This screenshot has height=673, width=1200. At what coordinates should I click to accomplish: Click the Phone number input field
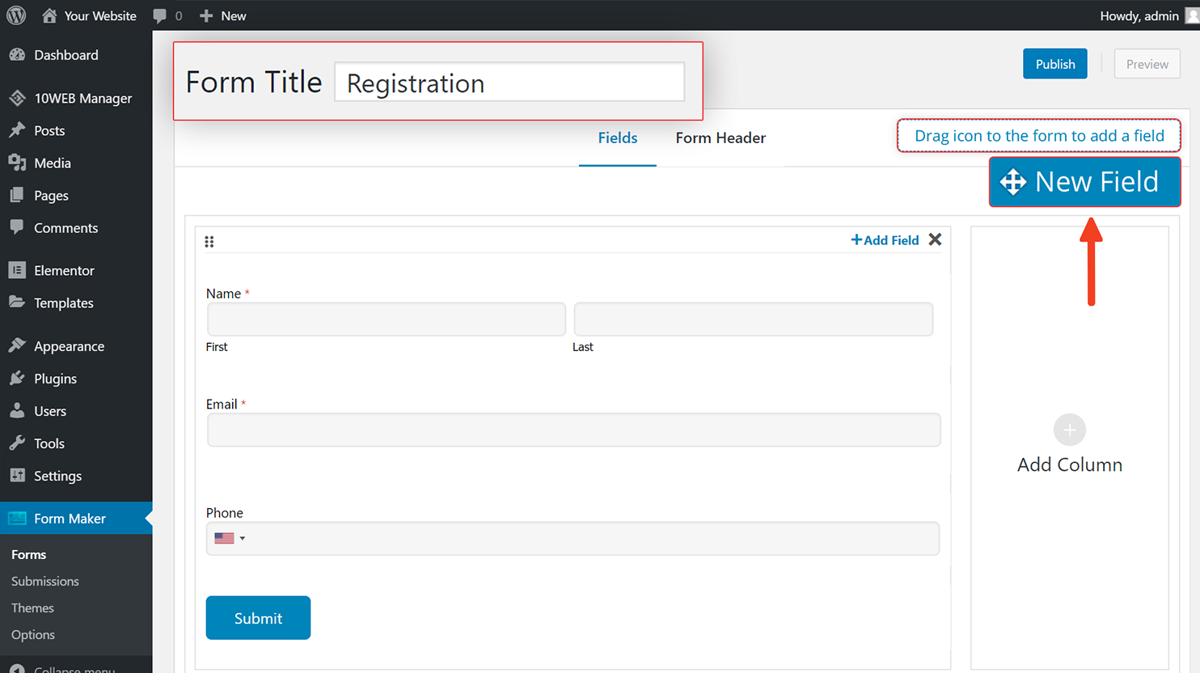(573, 539)
